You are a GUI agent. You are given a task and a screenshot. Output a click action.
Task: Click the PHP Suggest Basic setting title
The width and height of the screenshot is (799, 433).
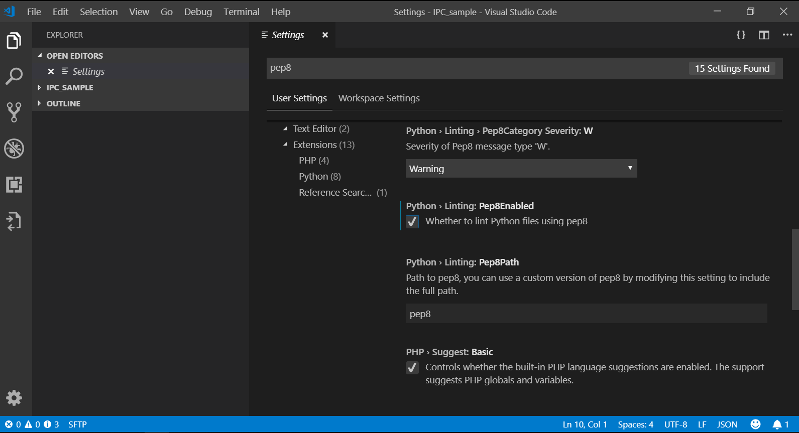point(449,352)
